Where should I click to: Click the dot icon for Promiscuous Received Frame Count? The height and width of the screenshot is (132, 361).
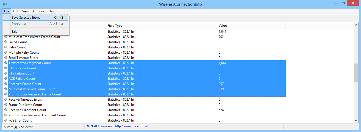point(6,94)
